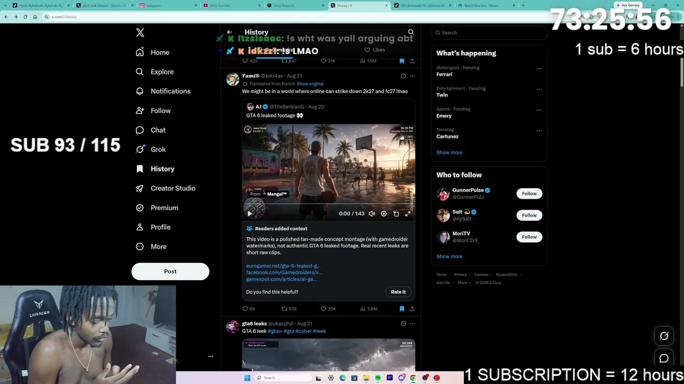The width and height of the screenshot is (684, 384).
Task: Open the Home page from the sidebar
Action: [152, 52]
